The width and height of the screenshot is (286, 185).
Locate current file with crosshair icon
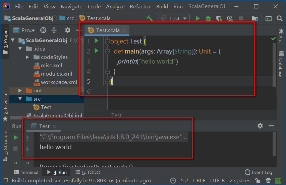coord(43,30)
